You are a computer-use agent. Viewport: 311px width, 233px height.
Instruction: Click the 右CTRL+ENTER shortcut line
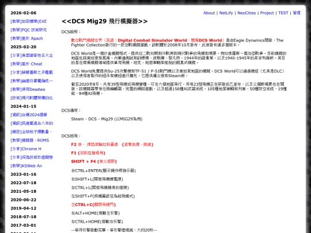[103, 171]
